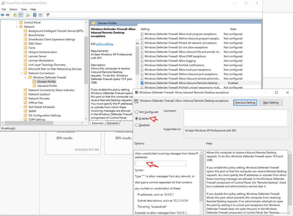Viewport: 293px width, 216px height.
Task: Click the Domain Profile folder icon in tree
Action: [x=34, y=82]
